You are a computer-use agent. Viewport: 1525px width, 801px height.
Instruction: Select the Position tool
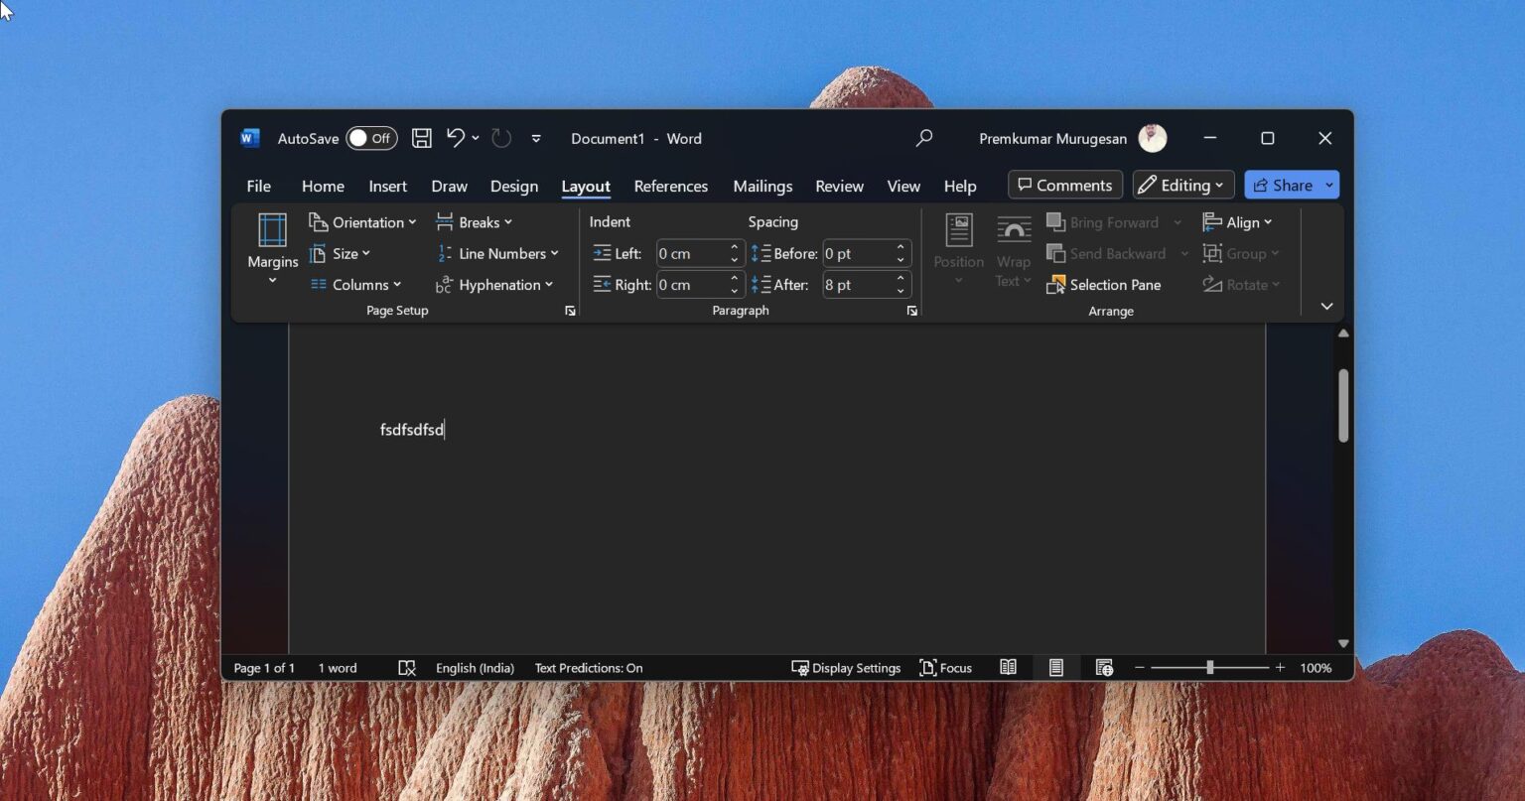[957, 246]
